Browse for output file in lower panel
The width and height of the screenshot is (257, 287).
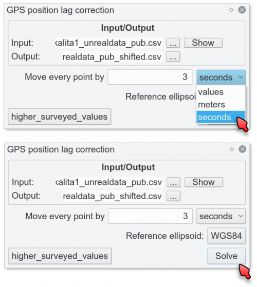click(x=173, y=196)
